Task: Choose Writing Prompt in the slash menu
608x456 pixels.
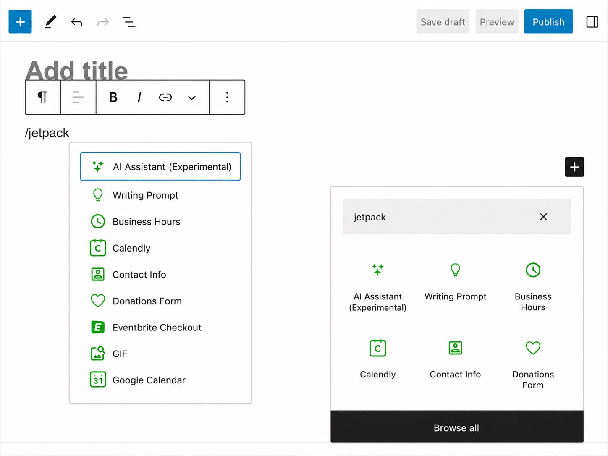Action: 160,195
